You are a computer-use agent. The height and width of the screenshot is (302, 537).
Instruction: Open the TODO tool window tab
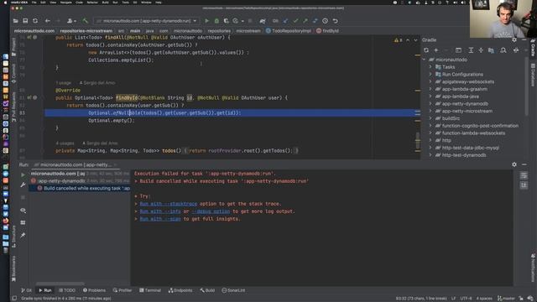point(67,290)
